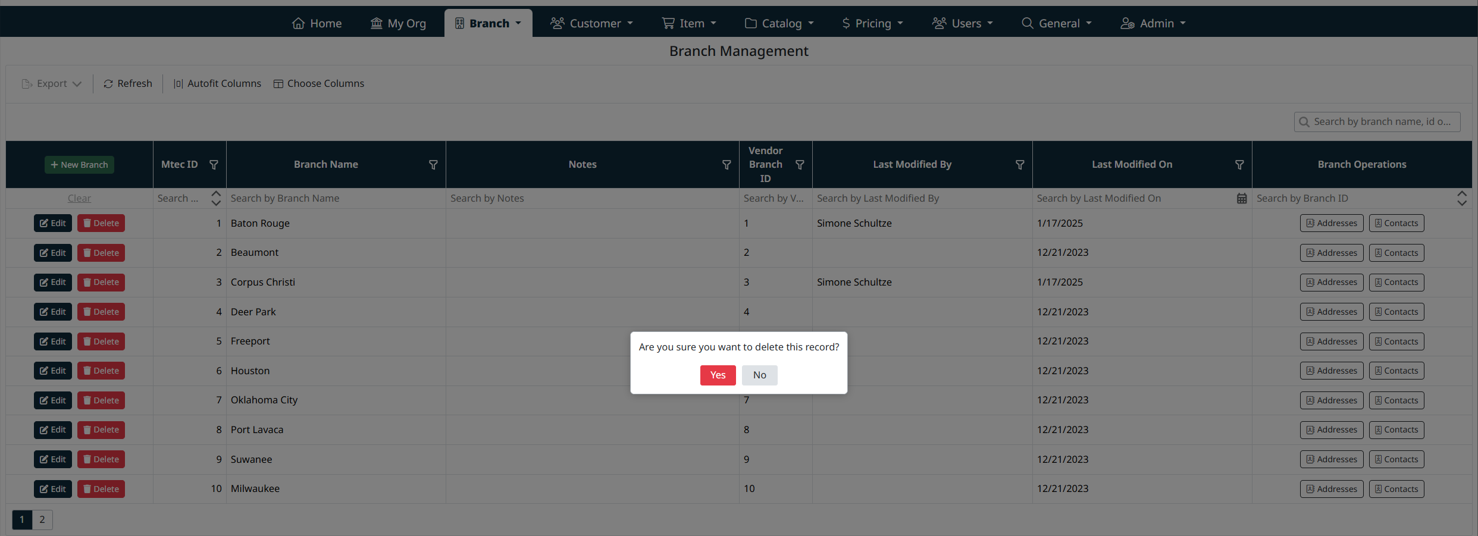Click Autofit Columns in the toolbar
Screen dimensions: 1478x536
click(217, 84)
